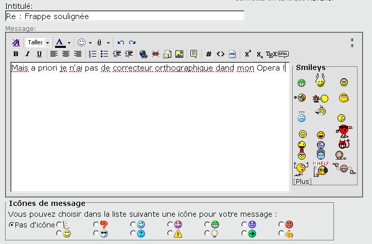Decrease editor height with the up arrow
Viewport: 372px width, 244px height.
(352, 40)
